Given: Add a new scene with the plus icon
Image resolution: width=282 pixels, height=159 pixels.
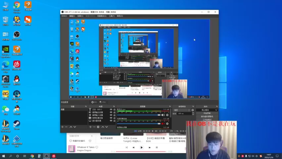Looking at the screenshot, I should [62, 127].
